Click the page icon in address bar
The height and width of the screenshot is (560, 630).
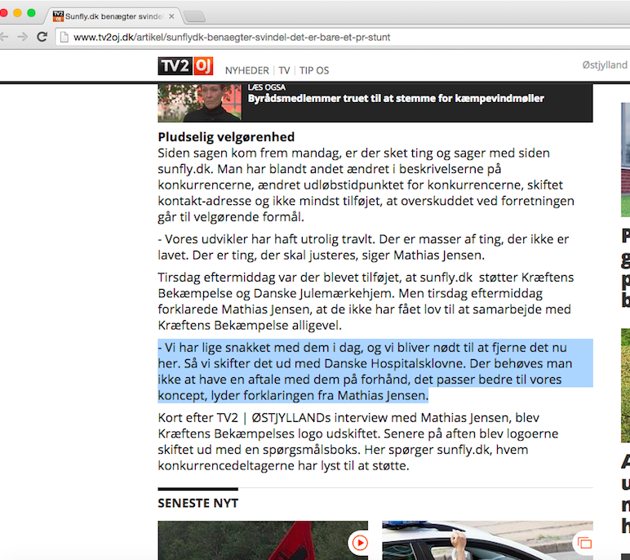click(x=64, y=37)
